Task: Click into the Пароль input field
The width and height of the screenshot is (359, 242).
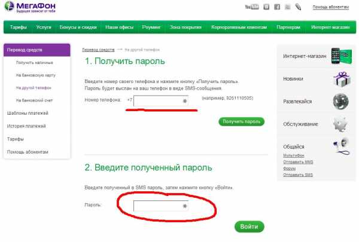Action: point(160,206)
